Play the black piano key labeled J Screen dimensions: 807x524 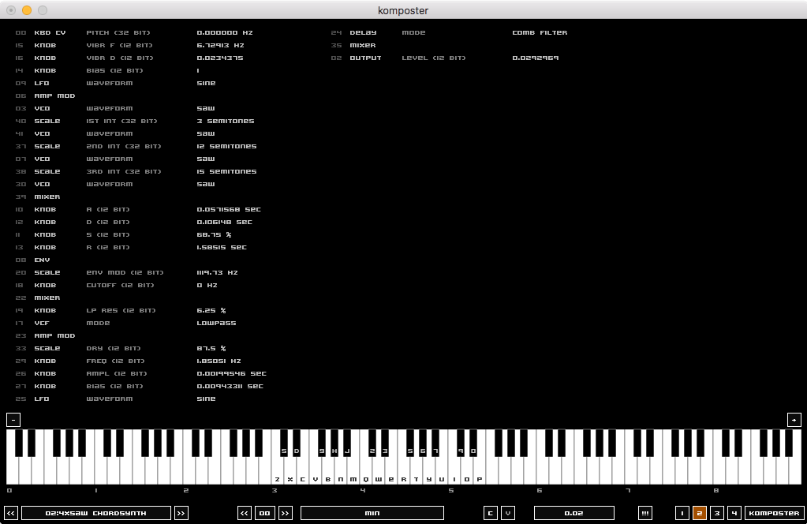pos(347,444)
